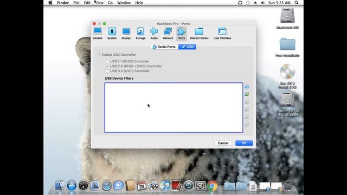Open the User Interface settings pane
Screen dimensions: 347x195
[x=222, y=34]
